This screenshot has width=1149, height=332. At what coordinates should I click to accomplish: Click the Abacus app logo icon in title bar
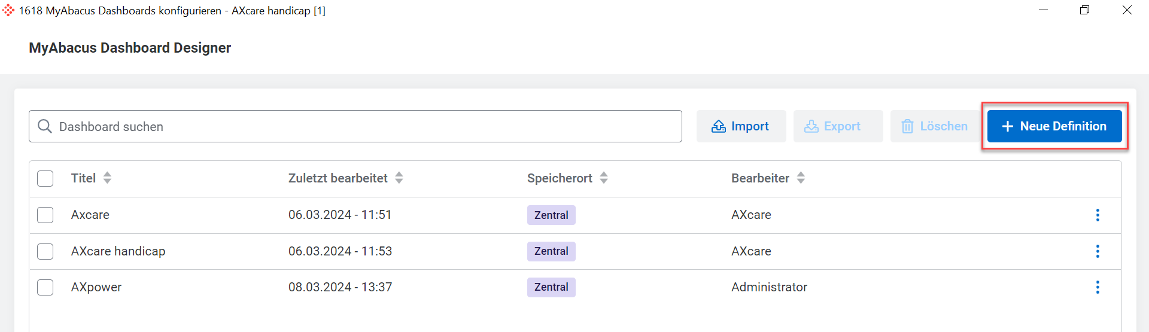8,10
